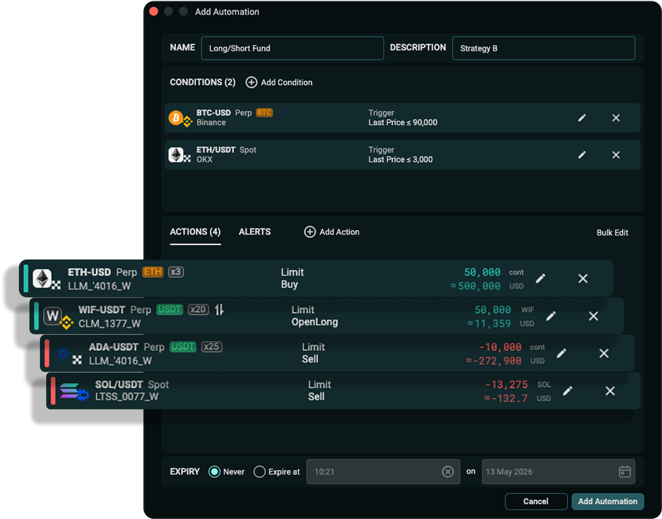Screen dimensions: 662x519
Task: Click the Name field with Long/Short Fund
Action: pyautogui.click(x=292, y=48)
